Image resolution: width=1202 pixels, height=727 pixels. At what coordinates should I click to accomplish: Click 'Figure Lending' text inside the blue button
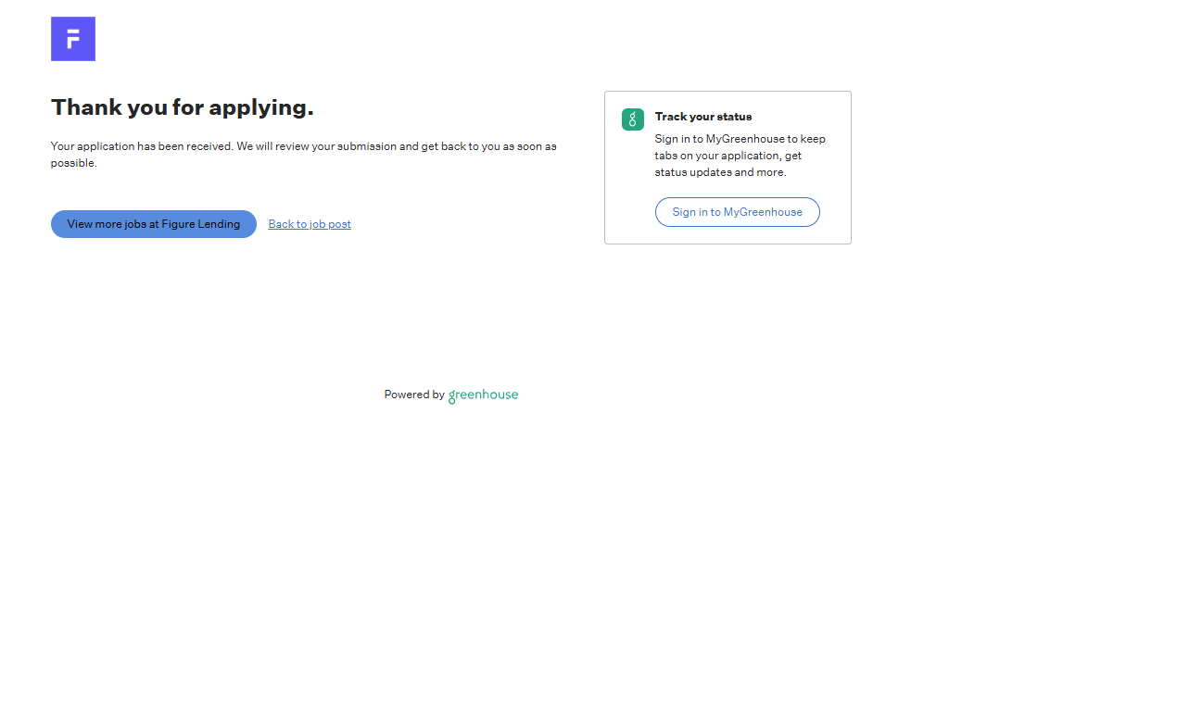[200, 224]
